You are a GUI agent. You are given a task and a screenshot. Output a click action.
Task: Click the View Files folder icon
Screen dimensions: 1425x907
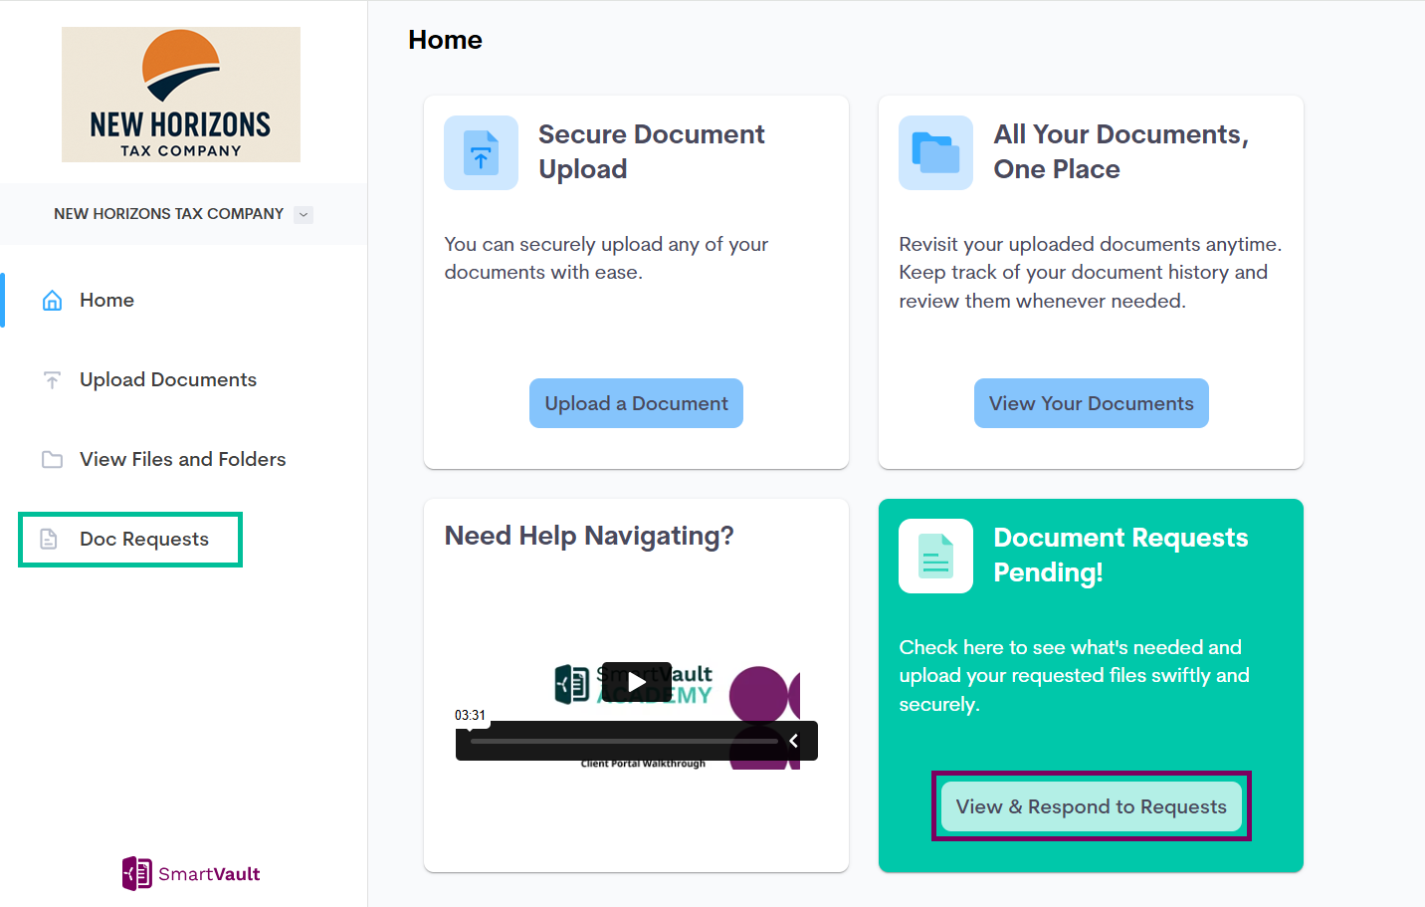(x=52, y=460)
